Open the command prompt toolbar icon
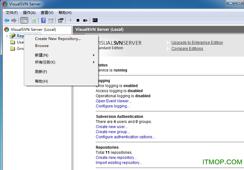 (x=95, y=20)
